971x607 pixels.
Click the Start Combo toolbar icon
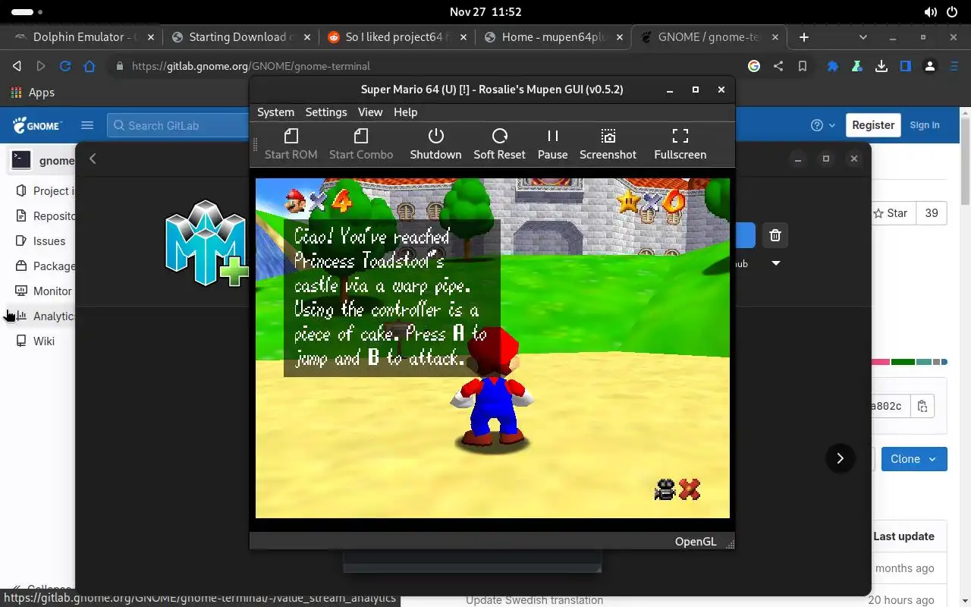click(x=361, y=144)
